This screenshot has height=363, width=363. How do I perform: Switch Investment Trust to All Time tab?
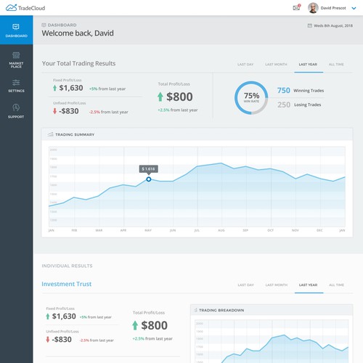point(337,285)
